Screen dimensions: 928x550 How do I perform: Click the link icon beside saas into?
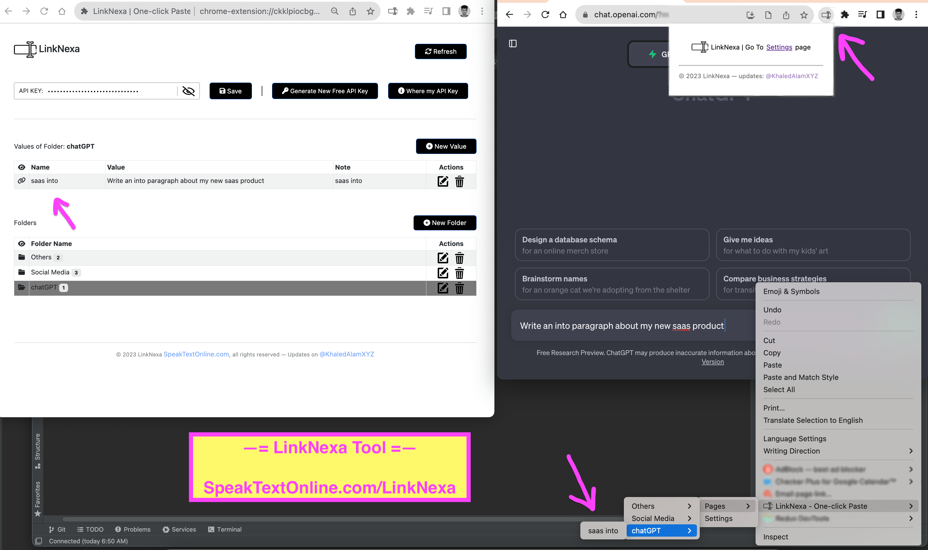[x=21, y=180]
